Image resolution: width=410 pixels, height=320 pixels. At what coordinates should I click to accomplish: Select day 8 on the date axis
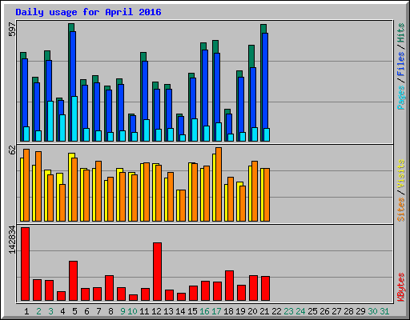point(111,311)
